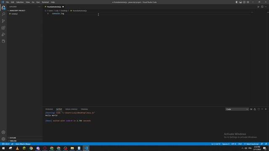Switch to the Output tab

point(59,109)
